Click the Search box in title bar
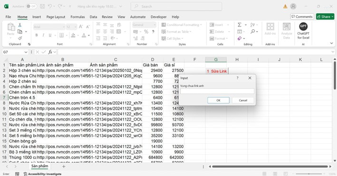The image size is (337, 176). pyautogui.click(x=176, y=7)
